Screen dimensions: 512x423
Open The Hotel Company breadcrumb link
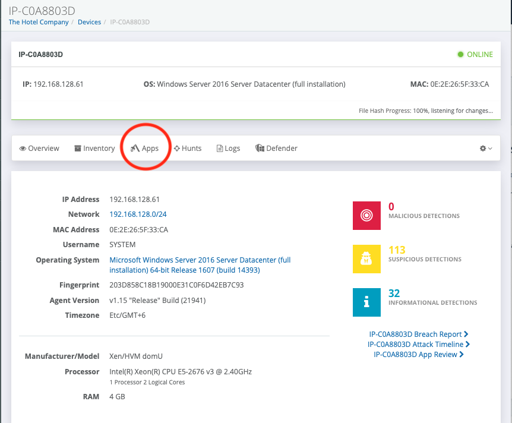click(39, 22)
